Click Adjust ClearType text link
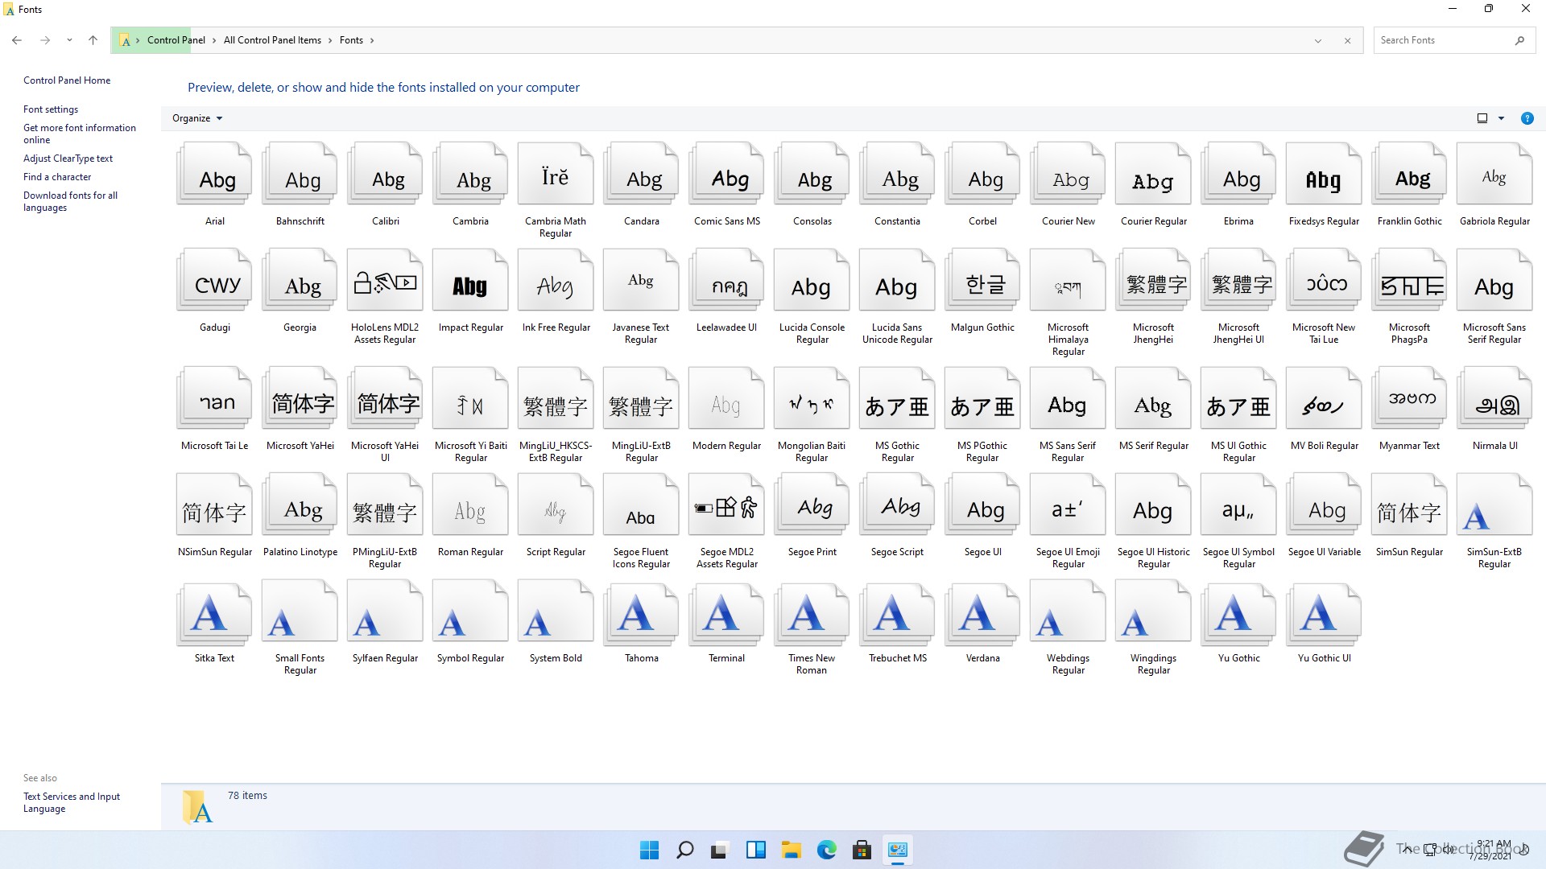This screenshot has width=1546, height=869. (68, 159)
